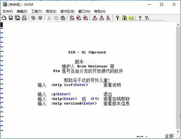Click the '帮助乌干达的可怜儿童!' line
This screenshot has width=181, height=139.
[87, 80]
